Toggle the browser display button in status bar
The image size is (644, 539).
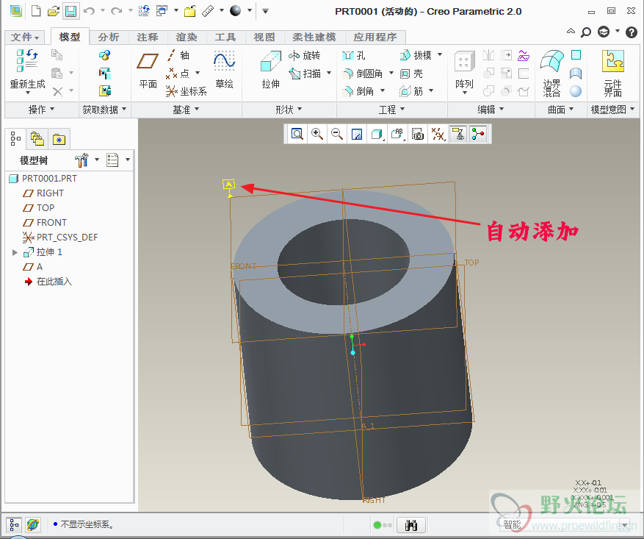[x=32, y=525]
